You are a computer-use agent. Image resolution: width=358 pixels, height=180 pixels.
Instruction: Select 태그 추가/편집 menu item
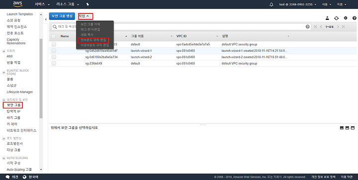(x=90, y=29)
